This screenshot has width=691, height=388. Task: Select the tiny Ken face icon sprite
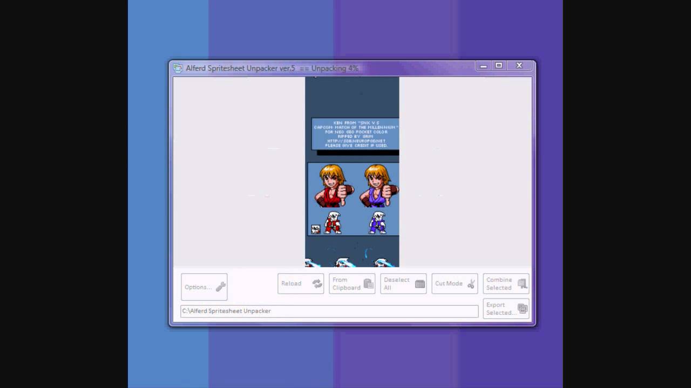[x=315, y=229]
